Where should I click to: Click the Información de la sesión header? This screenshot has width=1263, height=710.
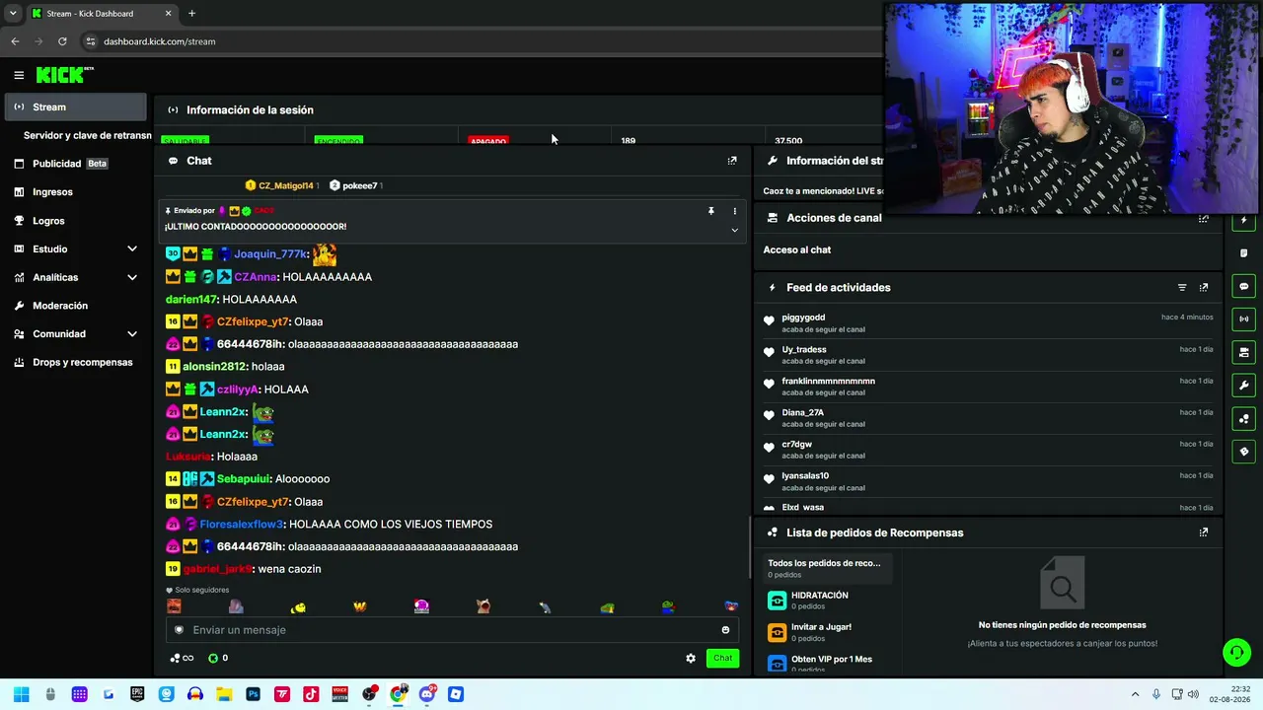250,110
